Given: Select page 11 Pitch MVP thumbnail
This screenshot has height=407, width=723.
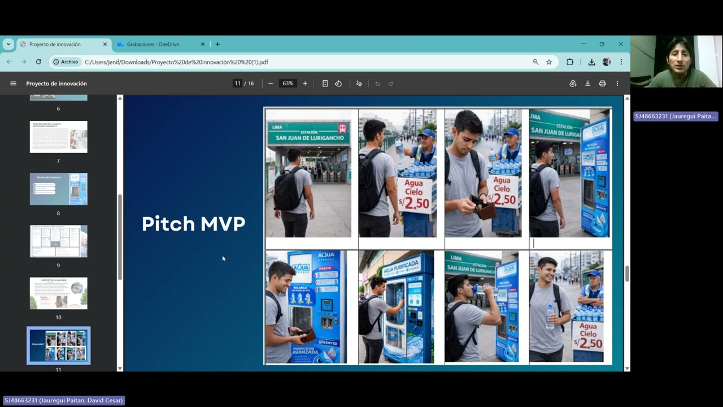Looking at the screenshot, I should (59, 345).
